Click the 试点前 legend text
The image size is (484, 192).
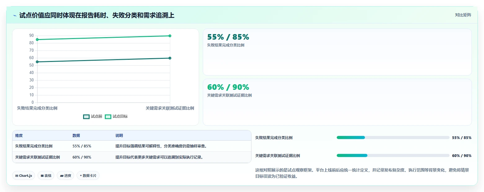(96, 117)
